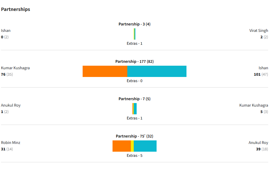Screen dimensions: 272x171
Task: Click yellow extras segment in 75 partnership bar
Action: pos(132,146)
